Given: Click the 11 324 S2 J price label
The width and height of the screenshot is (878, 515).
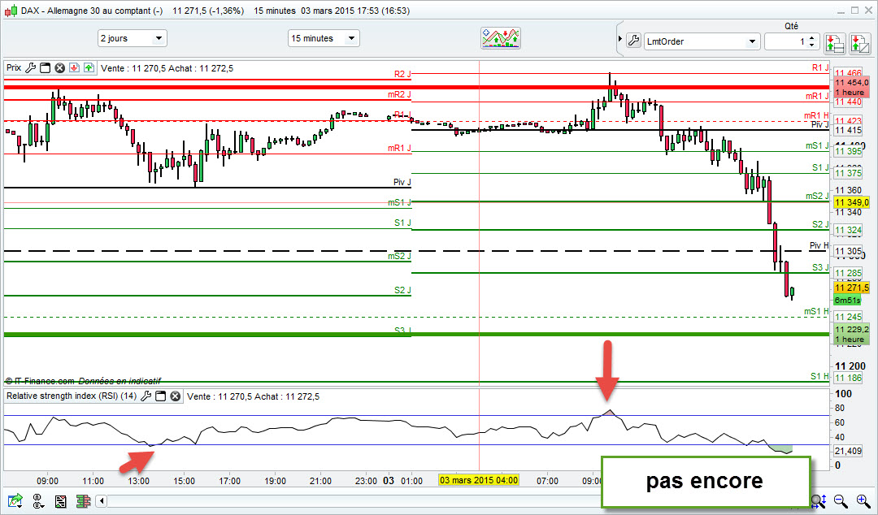Looking at the screenshot, I should click(848, 230).
